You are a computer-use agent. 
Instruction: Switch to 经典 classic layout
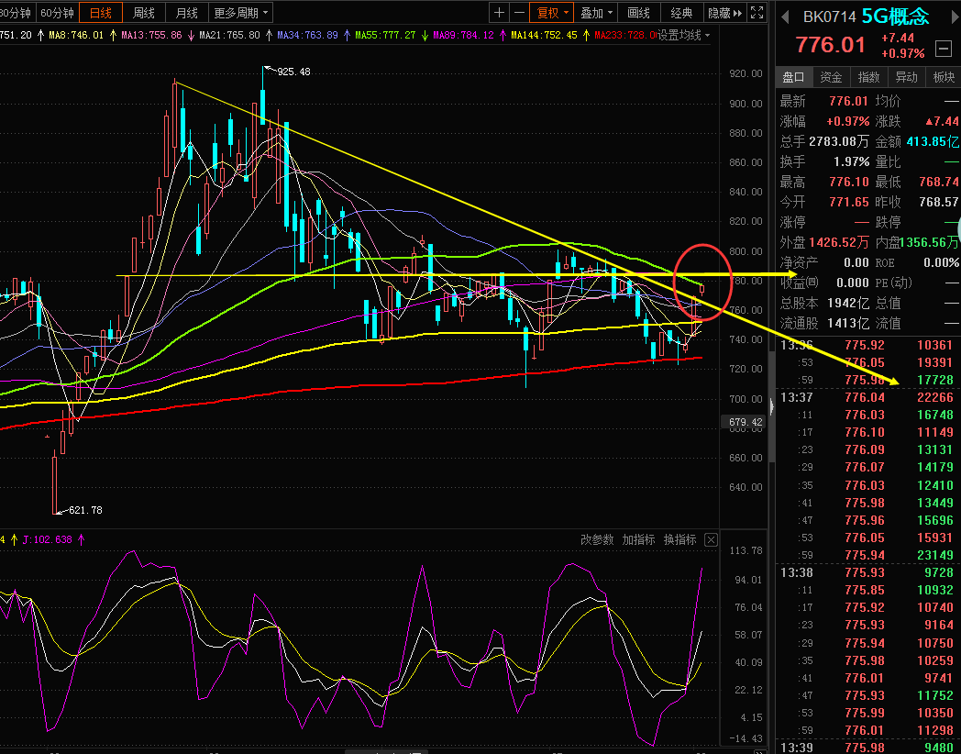tap(681, 13)
